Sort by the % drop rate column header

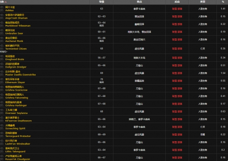(x=223, y=2)
